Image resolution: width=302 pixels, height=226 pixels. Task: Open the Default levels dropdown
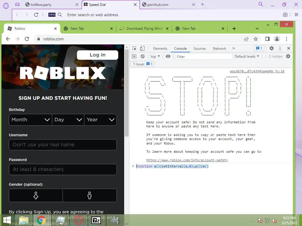tap(247, 56)
